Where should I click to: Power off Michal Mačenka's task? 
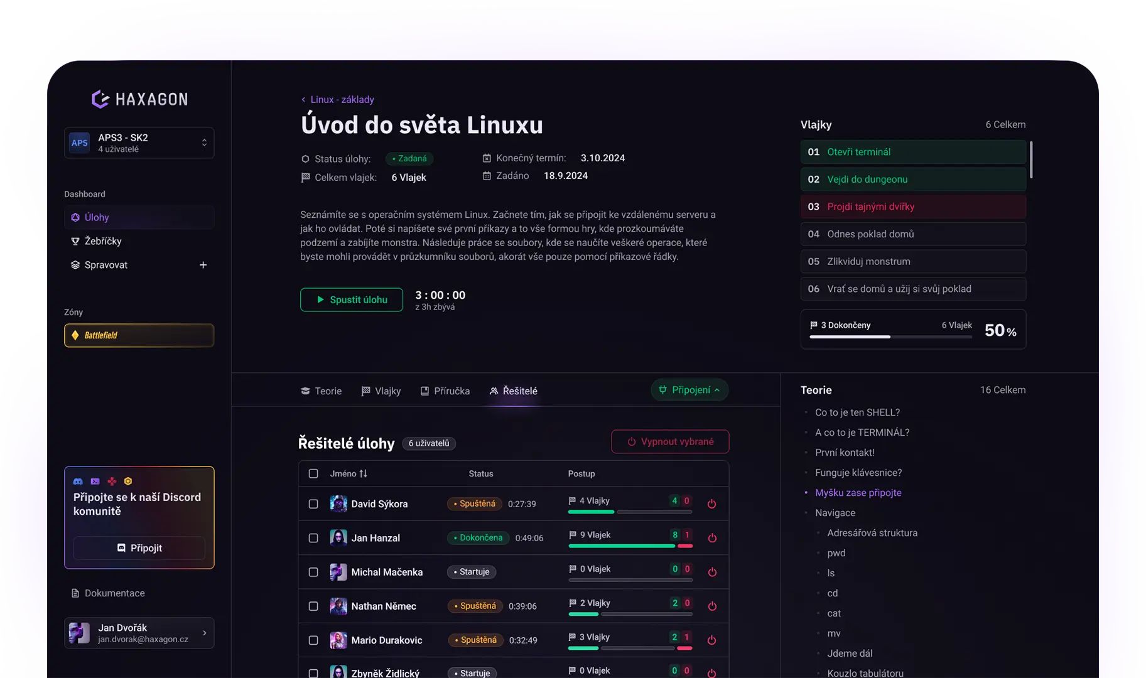click(711, 572)
